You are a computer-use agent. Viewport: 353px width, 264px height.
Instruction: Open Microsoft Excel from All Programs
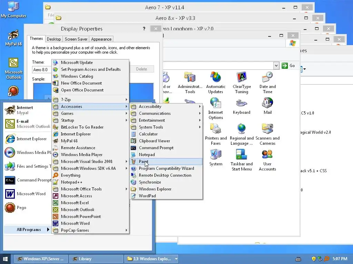[90, 203]
